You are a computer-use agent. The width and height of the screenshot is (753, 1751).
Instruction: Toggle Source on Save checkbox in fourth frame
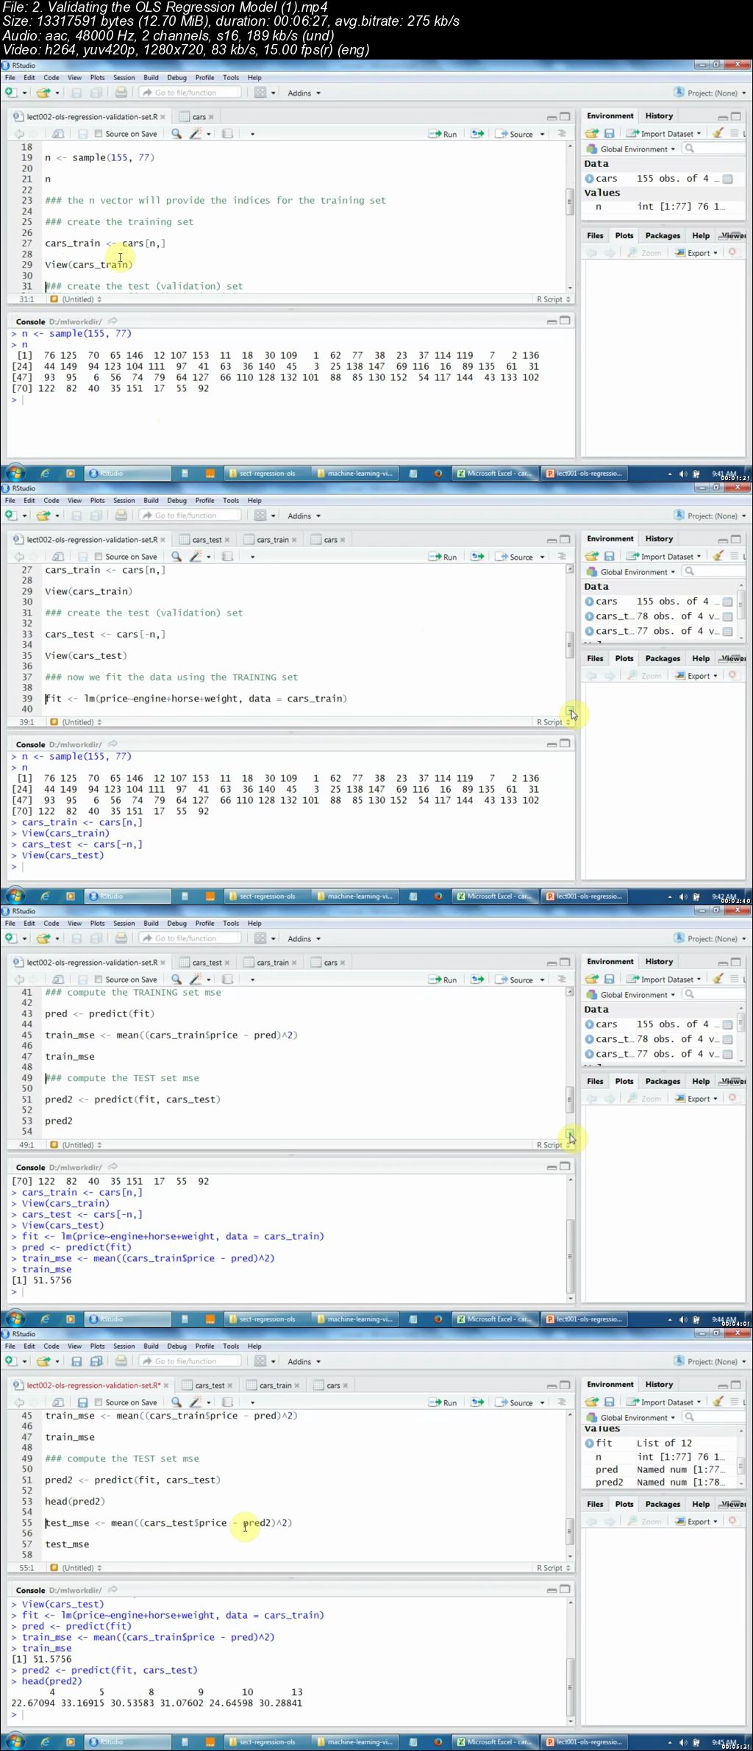pos(99,1402)
